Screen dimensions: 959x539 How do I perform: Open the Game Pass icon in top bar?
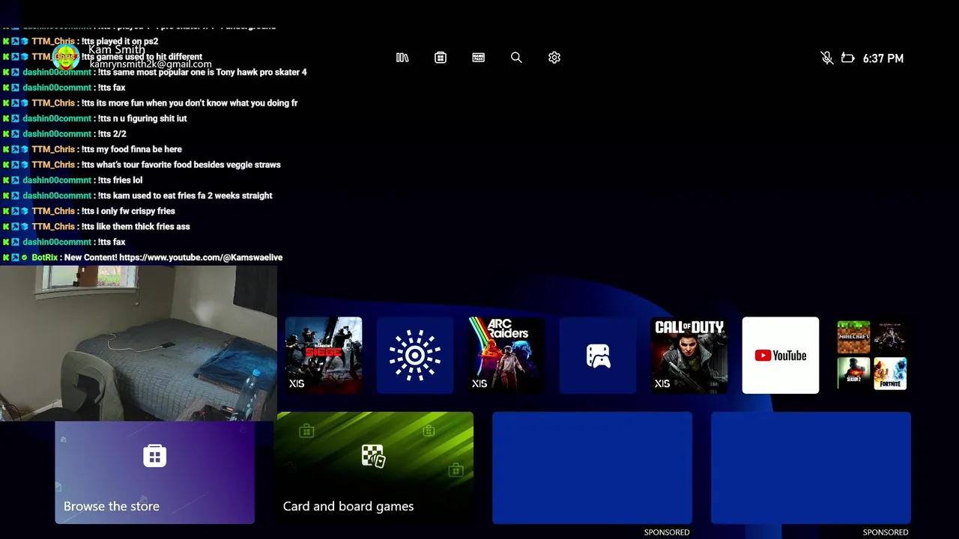point(479,58)
